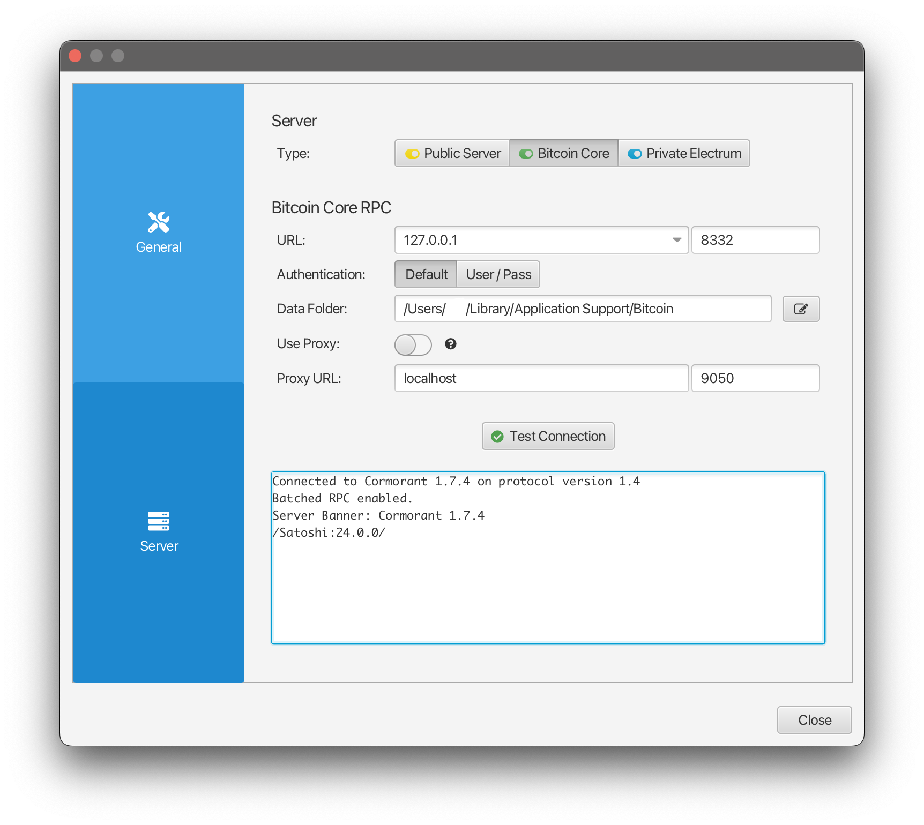Screen dimensions: 924x825
Task: Select the Proxy URL field showing localhost
Action: coord(541,378)
